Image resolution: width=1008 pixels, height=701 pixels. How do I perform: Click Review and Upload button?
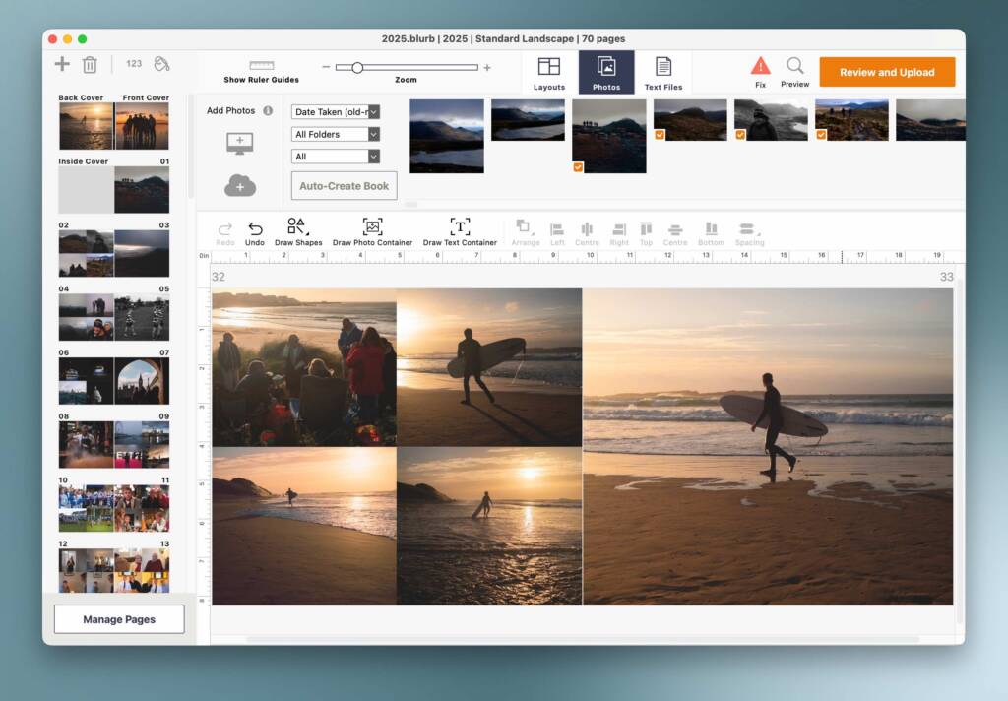(887, 72)
